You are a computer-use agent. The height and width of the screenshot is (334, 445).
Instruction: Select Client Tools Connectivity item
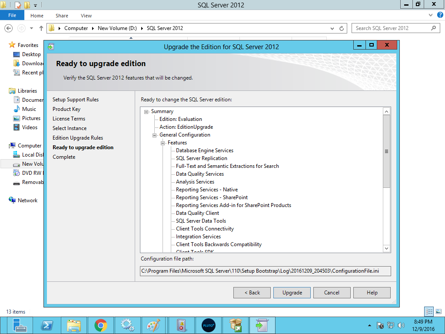click(205, 229)
